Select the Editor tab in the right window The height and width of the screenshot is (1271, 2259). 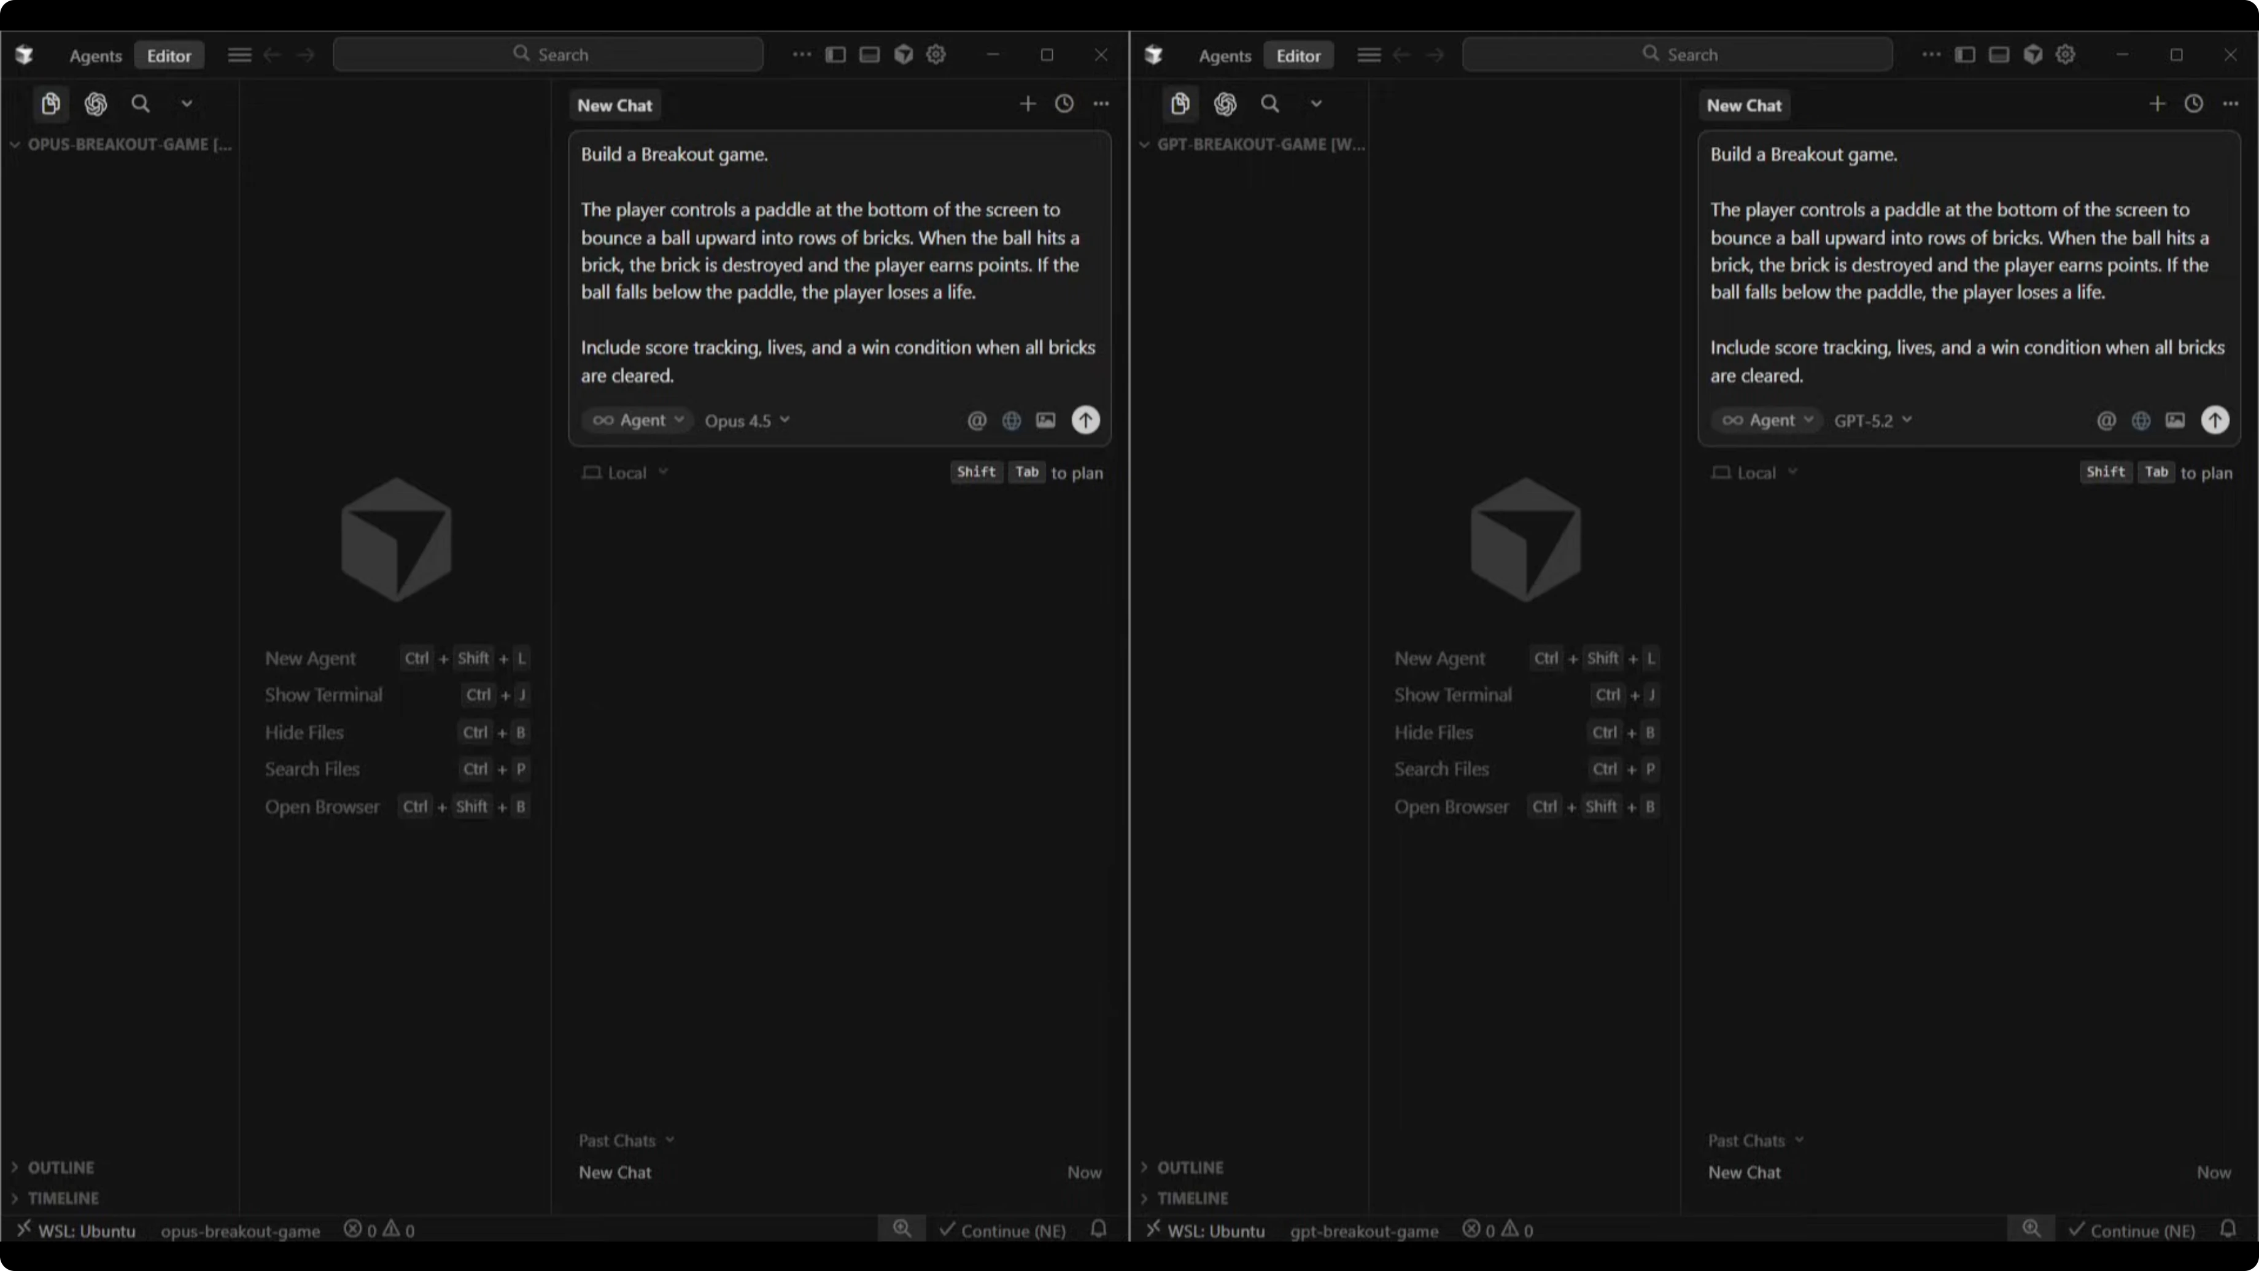[1298, 55]
